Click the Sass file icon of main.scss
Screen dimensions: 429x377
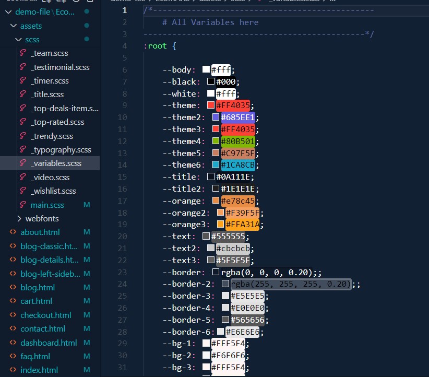click(x=22, y=205)
